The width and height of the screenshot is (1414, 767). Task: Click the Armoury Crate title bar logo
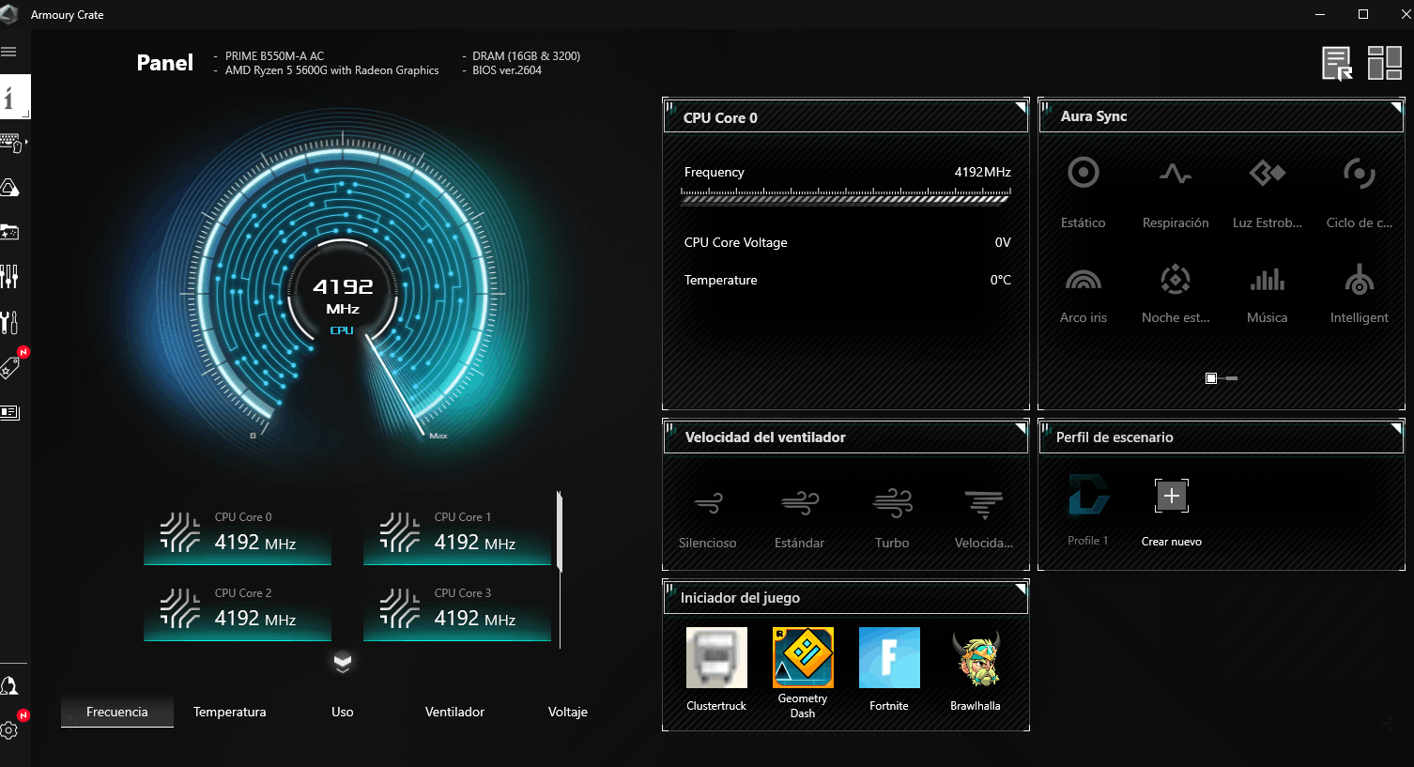point(9,13)
